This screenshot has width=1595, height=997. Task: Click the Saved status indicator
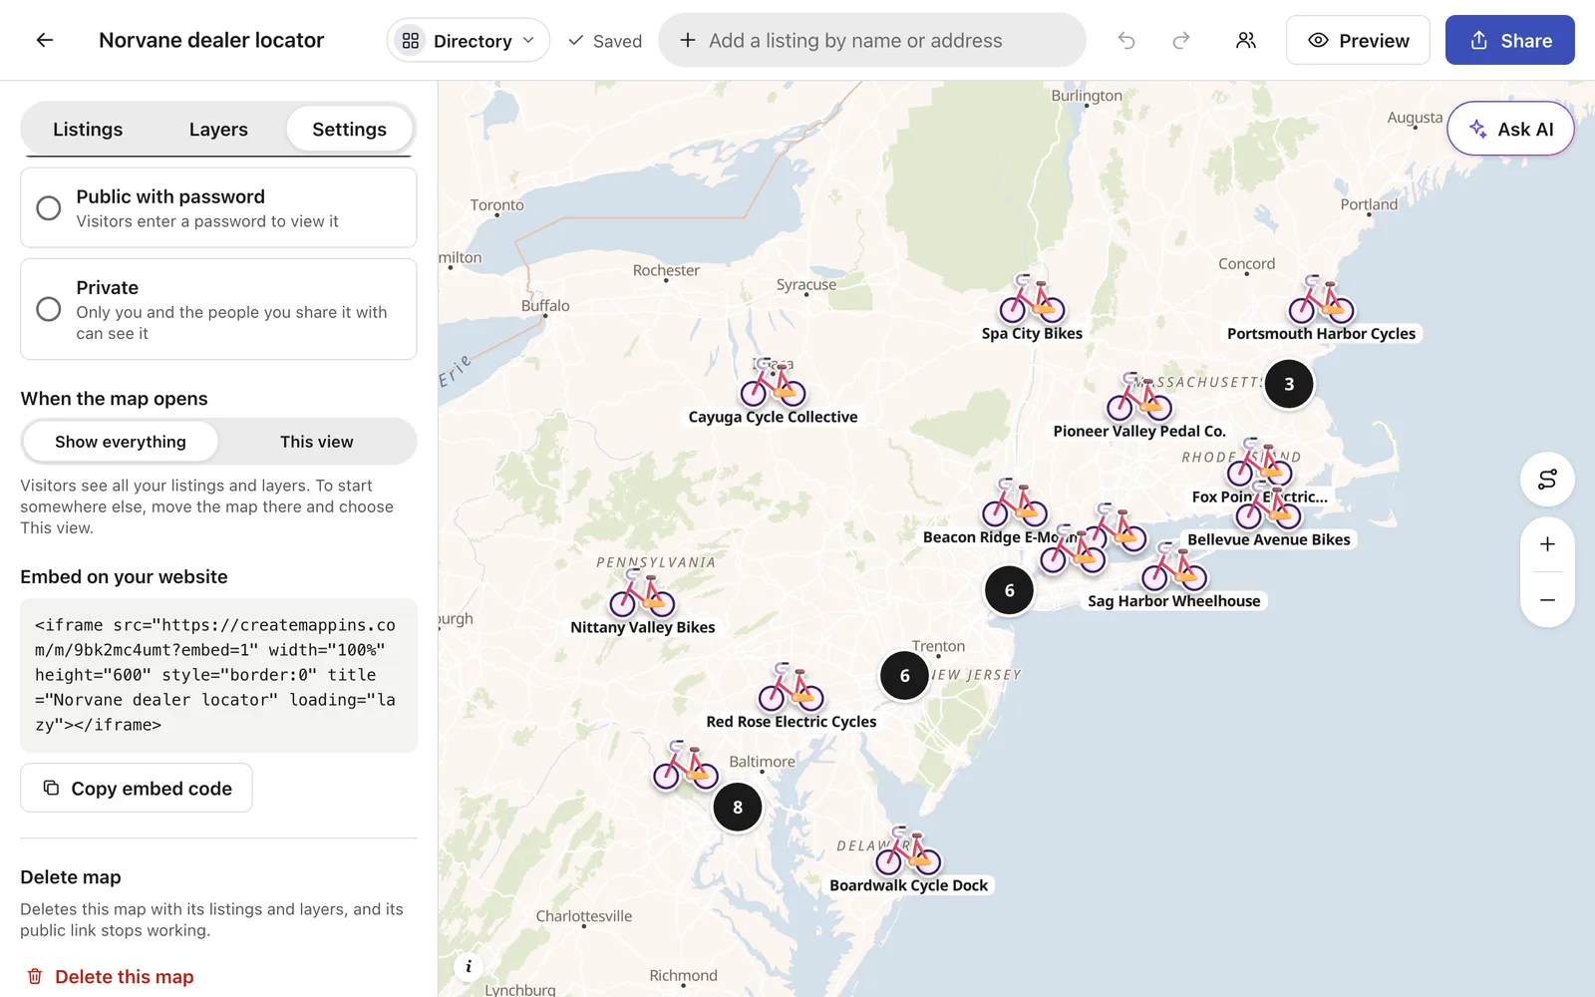pyautogui.click(x=605, y=41)
